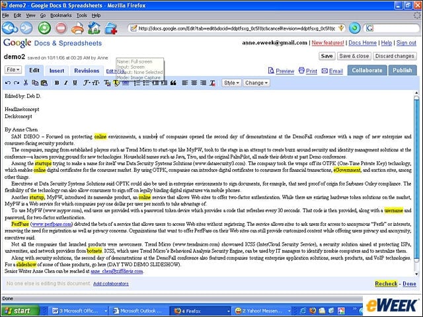The height and width of the screenshot is (317, 423).
Task: Click the Firefox Forward arrow button
Action: coord(26,28)
